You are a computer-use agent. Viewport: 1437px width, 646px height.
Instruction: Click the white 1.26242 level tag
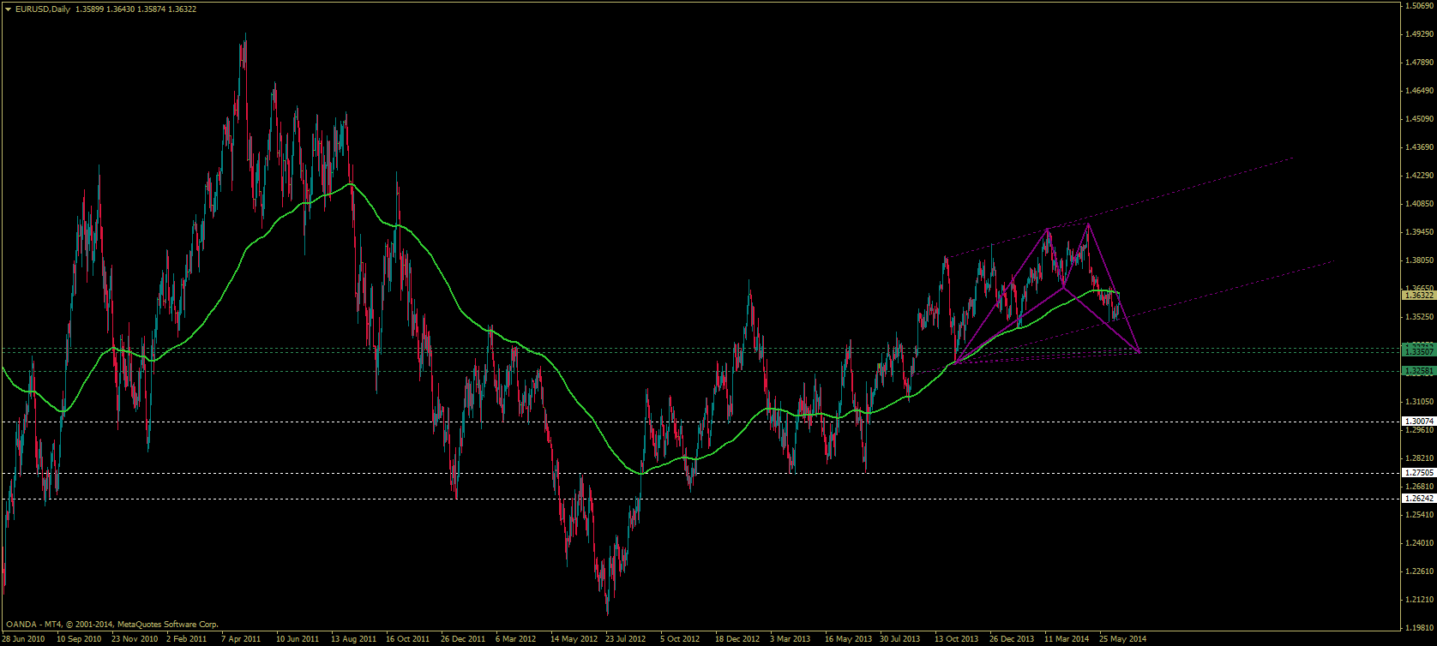pyautogui.click(x=1418, y=499)
